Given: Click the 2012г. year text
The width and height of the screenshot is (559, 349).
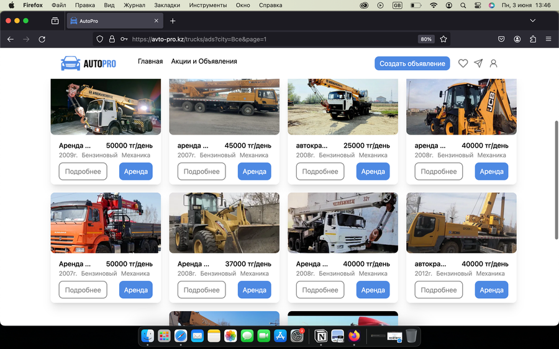Looking at the screenshot, I should pos(423,273).
